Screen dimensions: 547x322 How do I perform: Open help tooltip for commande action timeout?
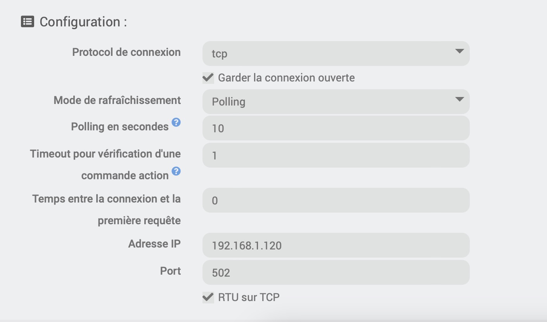click(x=176, y=171)
